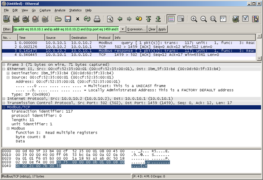Zoom in toolbar icon
This screenshot has height=180, width=263.
point(194,19)
